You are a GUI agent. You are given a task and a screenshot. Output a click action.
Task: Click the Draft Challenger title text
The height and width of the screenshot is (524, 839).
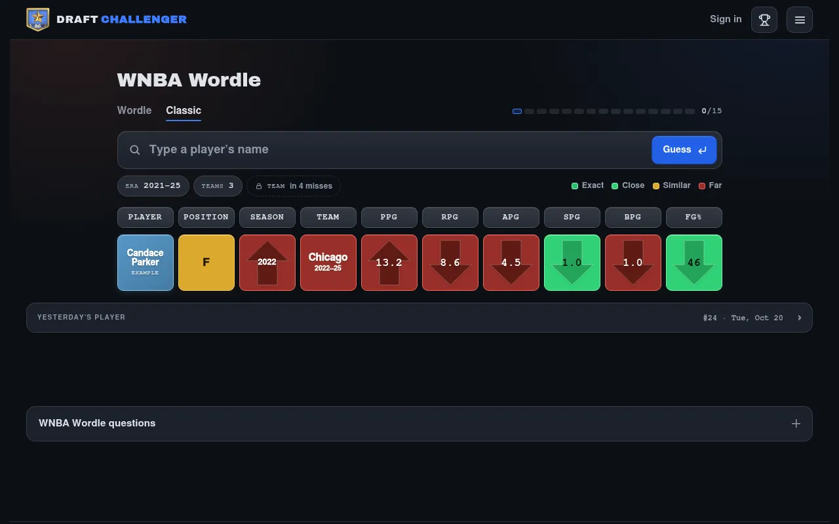pos(122,20)
